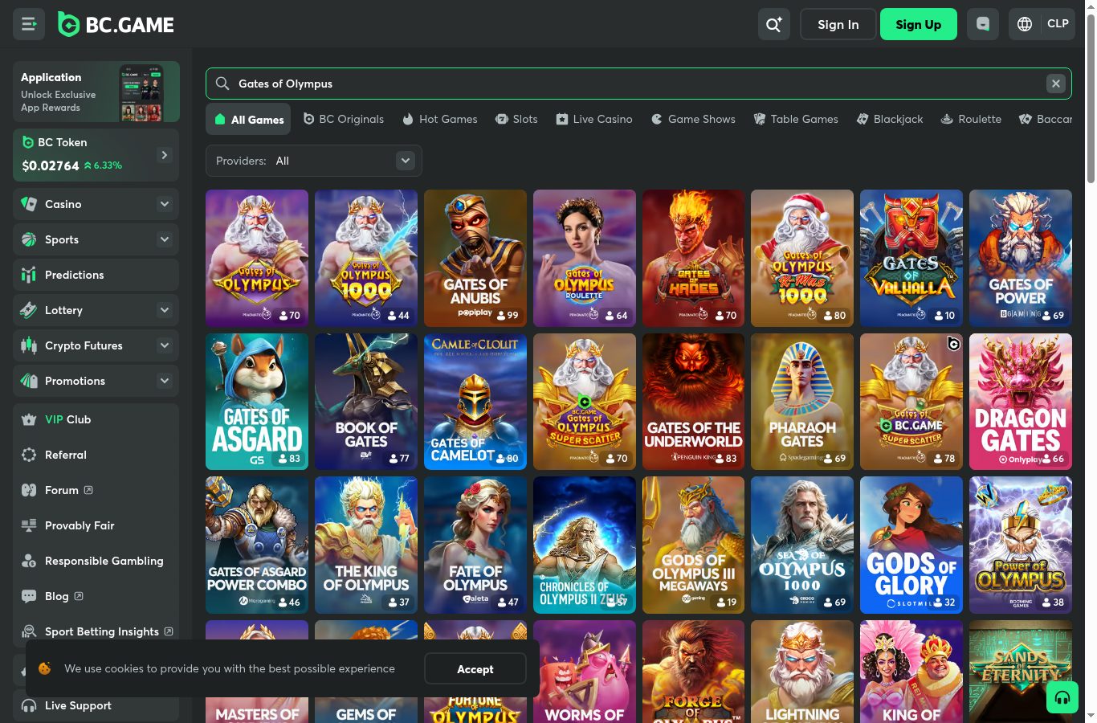
Task: Accept the cookies notice
Action: coord(475,668)
